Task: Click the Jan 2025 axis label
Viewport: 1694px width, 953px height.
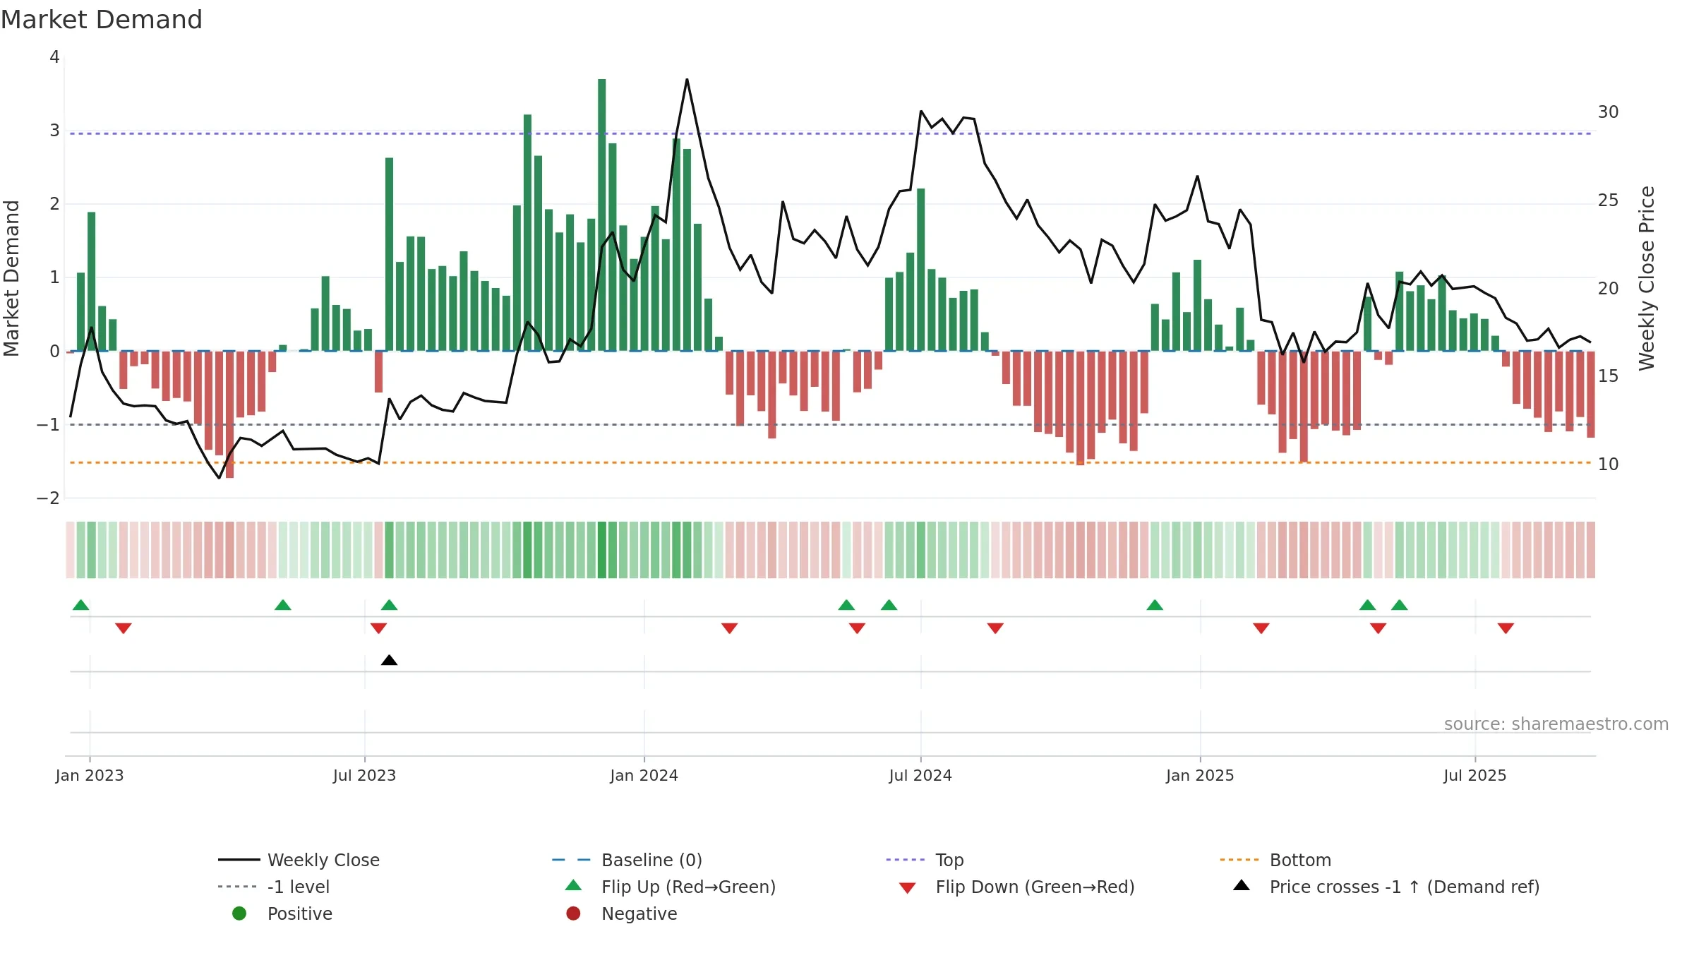Action: pos(1200,775)
